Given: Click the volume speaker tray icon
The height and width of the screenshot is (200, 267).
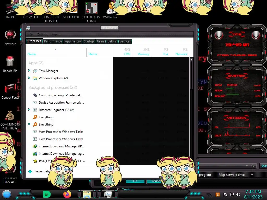Looking at the screenshot, I should pos(238,195).
